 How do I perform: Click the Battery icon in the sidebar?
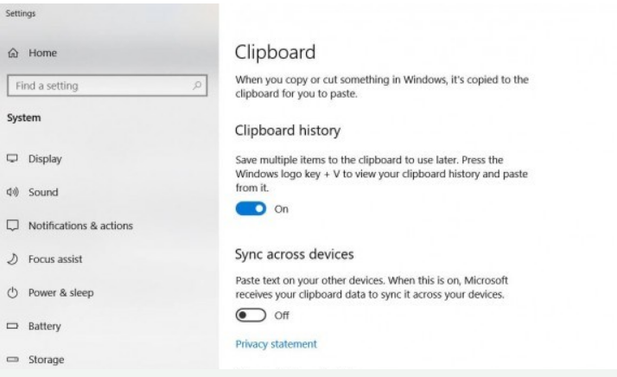(12, 326)
